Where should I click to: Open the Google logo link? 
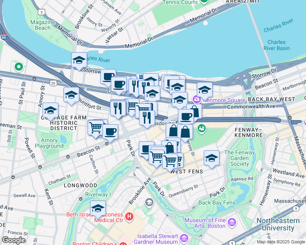(x=13, y=240)
